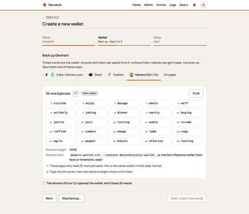
Task: Click seed word 23 'bikini'
Action: tap(125, 141)
